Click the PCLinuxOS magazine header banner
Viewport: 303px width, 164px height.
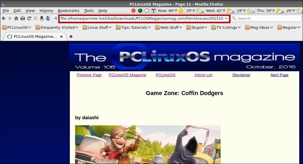pos(184,57)
